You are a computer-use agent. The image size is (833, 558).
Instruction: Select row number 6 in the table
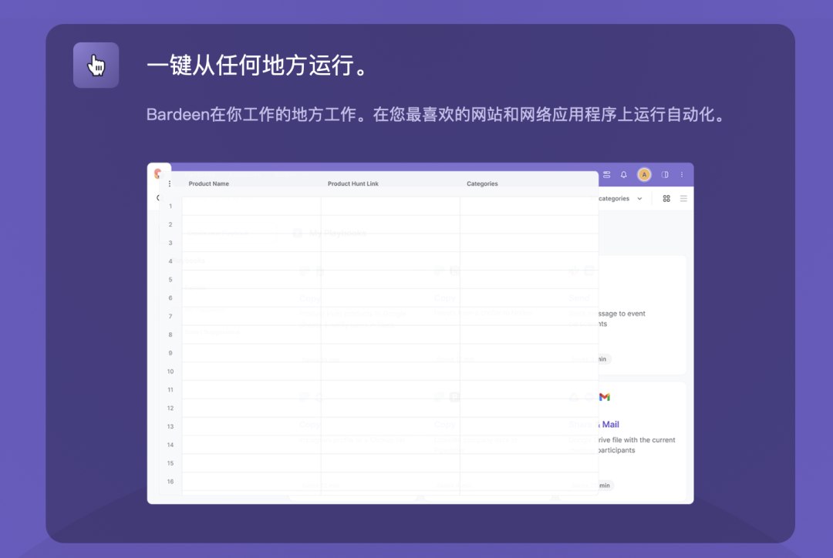click(170, 297)
